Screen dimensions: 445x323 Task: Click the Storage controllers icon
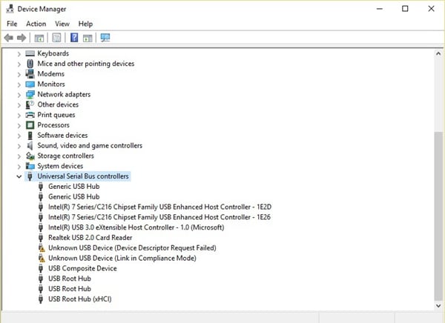click(30, 156)
